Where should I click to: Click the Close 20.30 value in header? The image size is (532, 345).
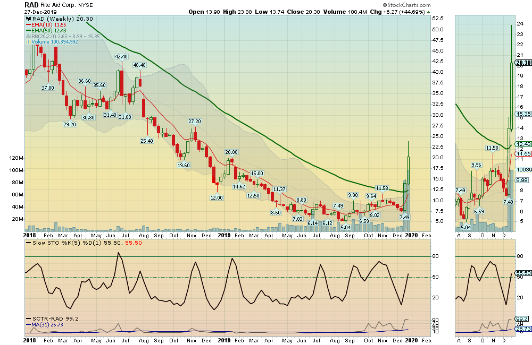coord(303,12)
